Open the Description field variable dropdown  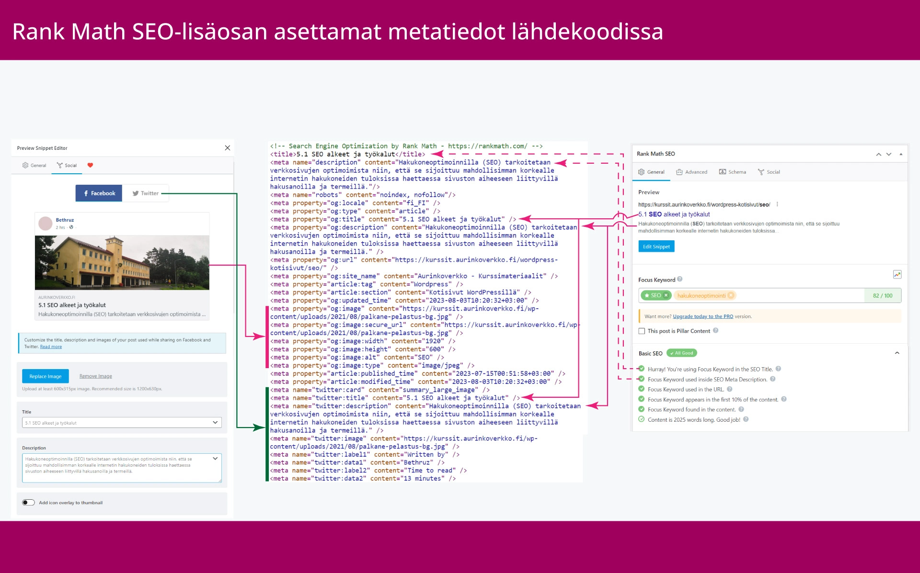(215, 459)
